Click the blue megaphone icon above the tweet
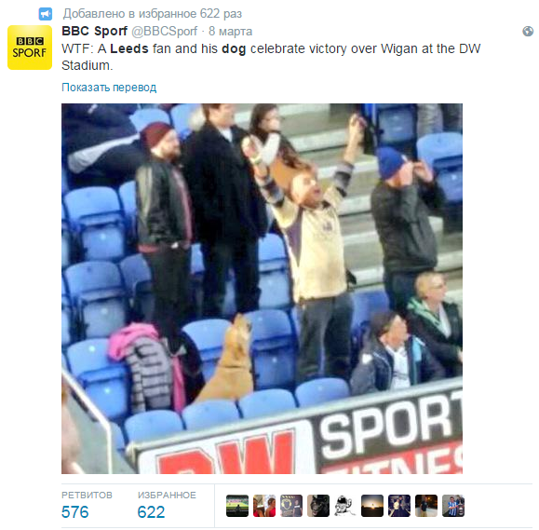The width and height of the screenshot is (539, 530). pos(45,14)
